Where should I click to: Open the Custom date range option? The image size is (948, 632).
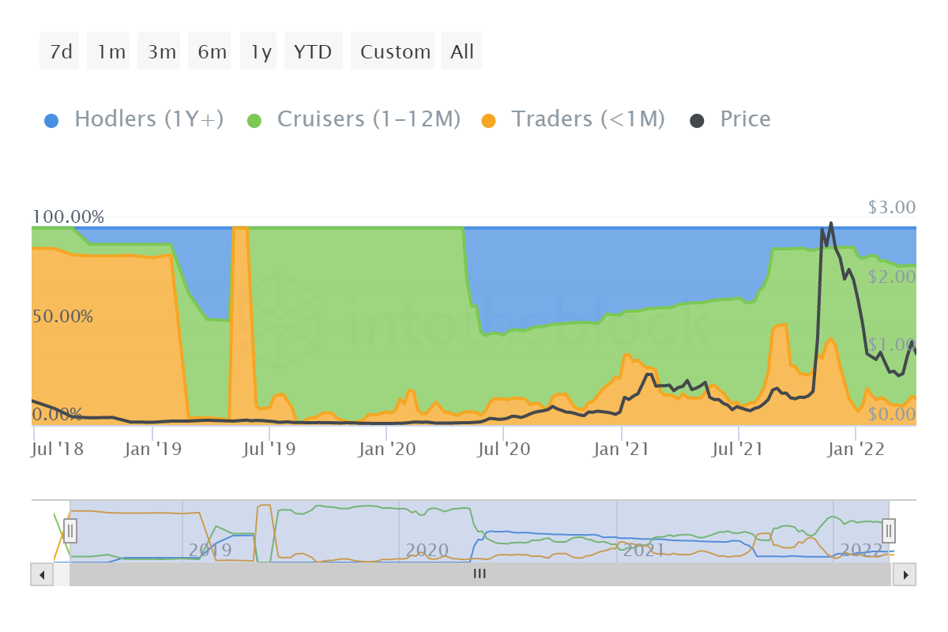393,51
